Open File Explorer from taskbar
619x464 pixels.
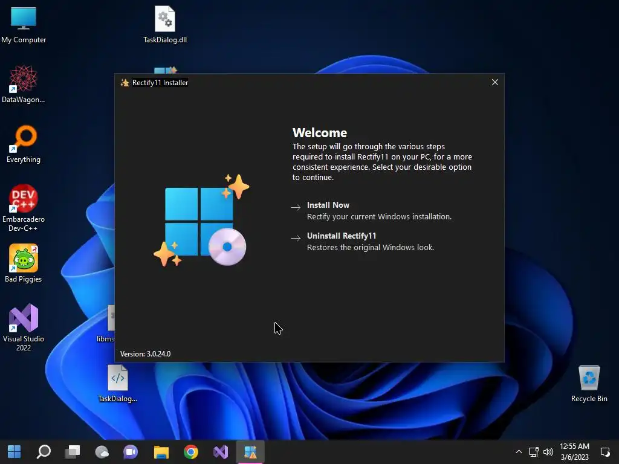[161, 452]
